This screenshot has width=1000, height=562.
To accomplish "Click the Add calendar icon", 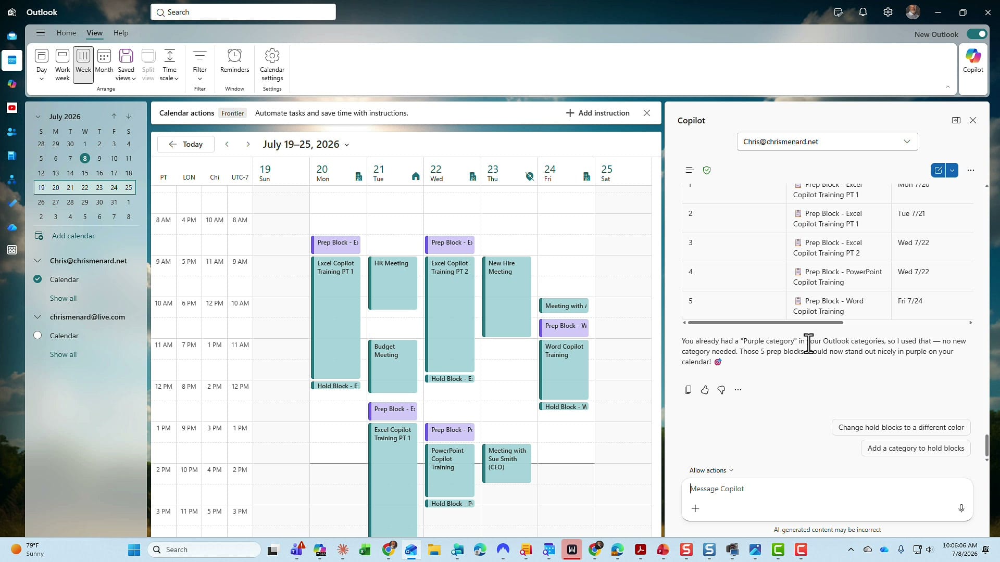I will [x=39, y=236].
